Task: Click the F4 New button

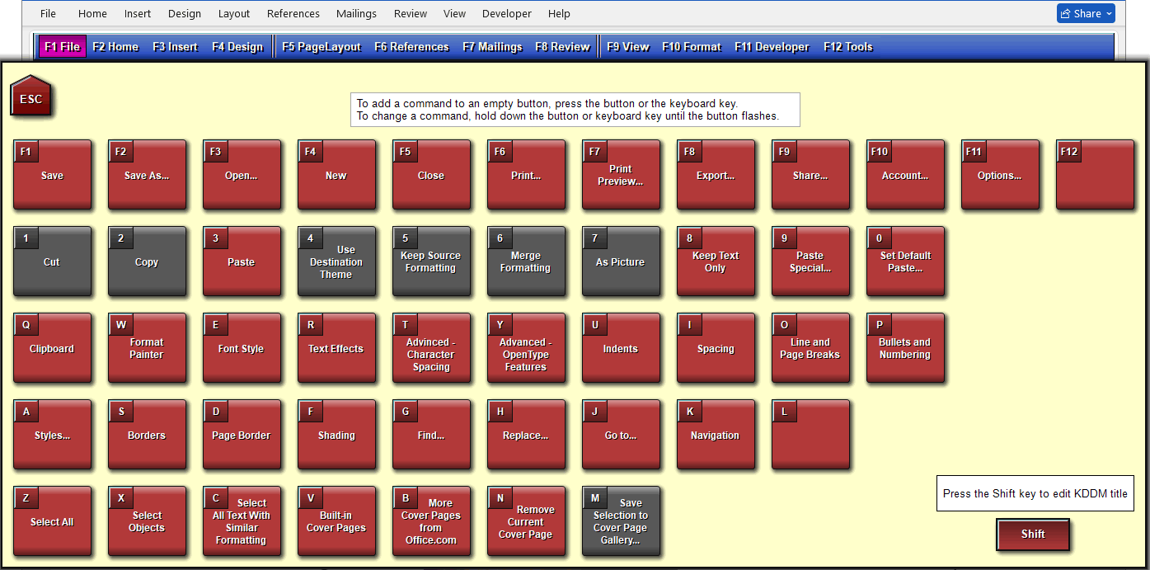Action: pos(336,175)
